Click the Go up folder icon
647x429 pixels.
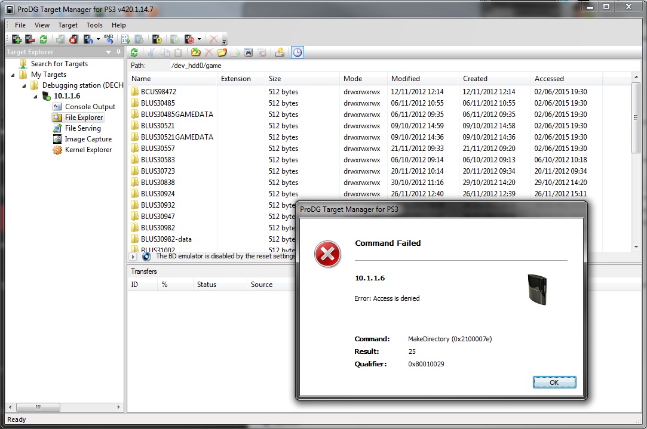coord(195,53)
